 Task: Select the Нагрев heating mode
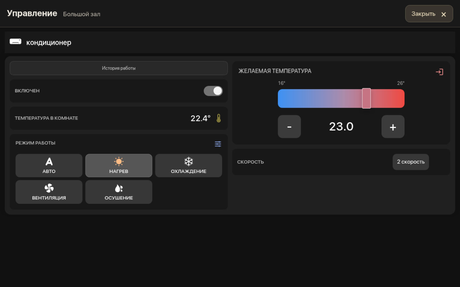tap(119, 166)
